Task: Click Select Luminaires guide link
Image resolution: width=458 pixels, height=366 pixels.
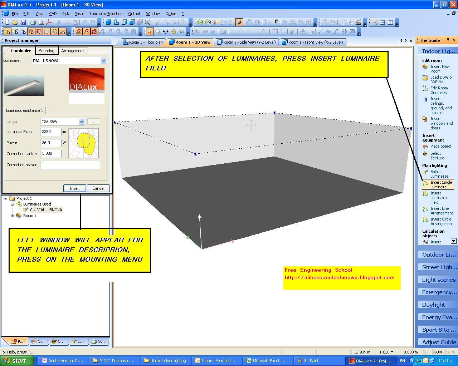Action: click(439, 174)
